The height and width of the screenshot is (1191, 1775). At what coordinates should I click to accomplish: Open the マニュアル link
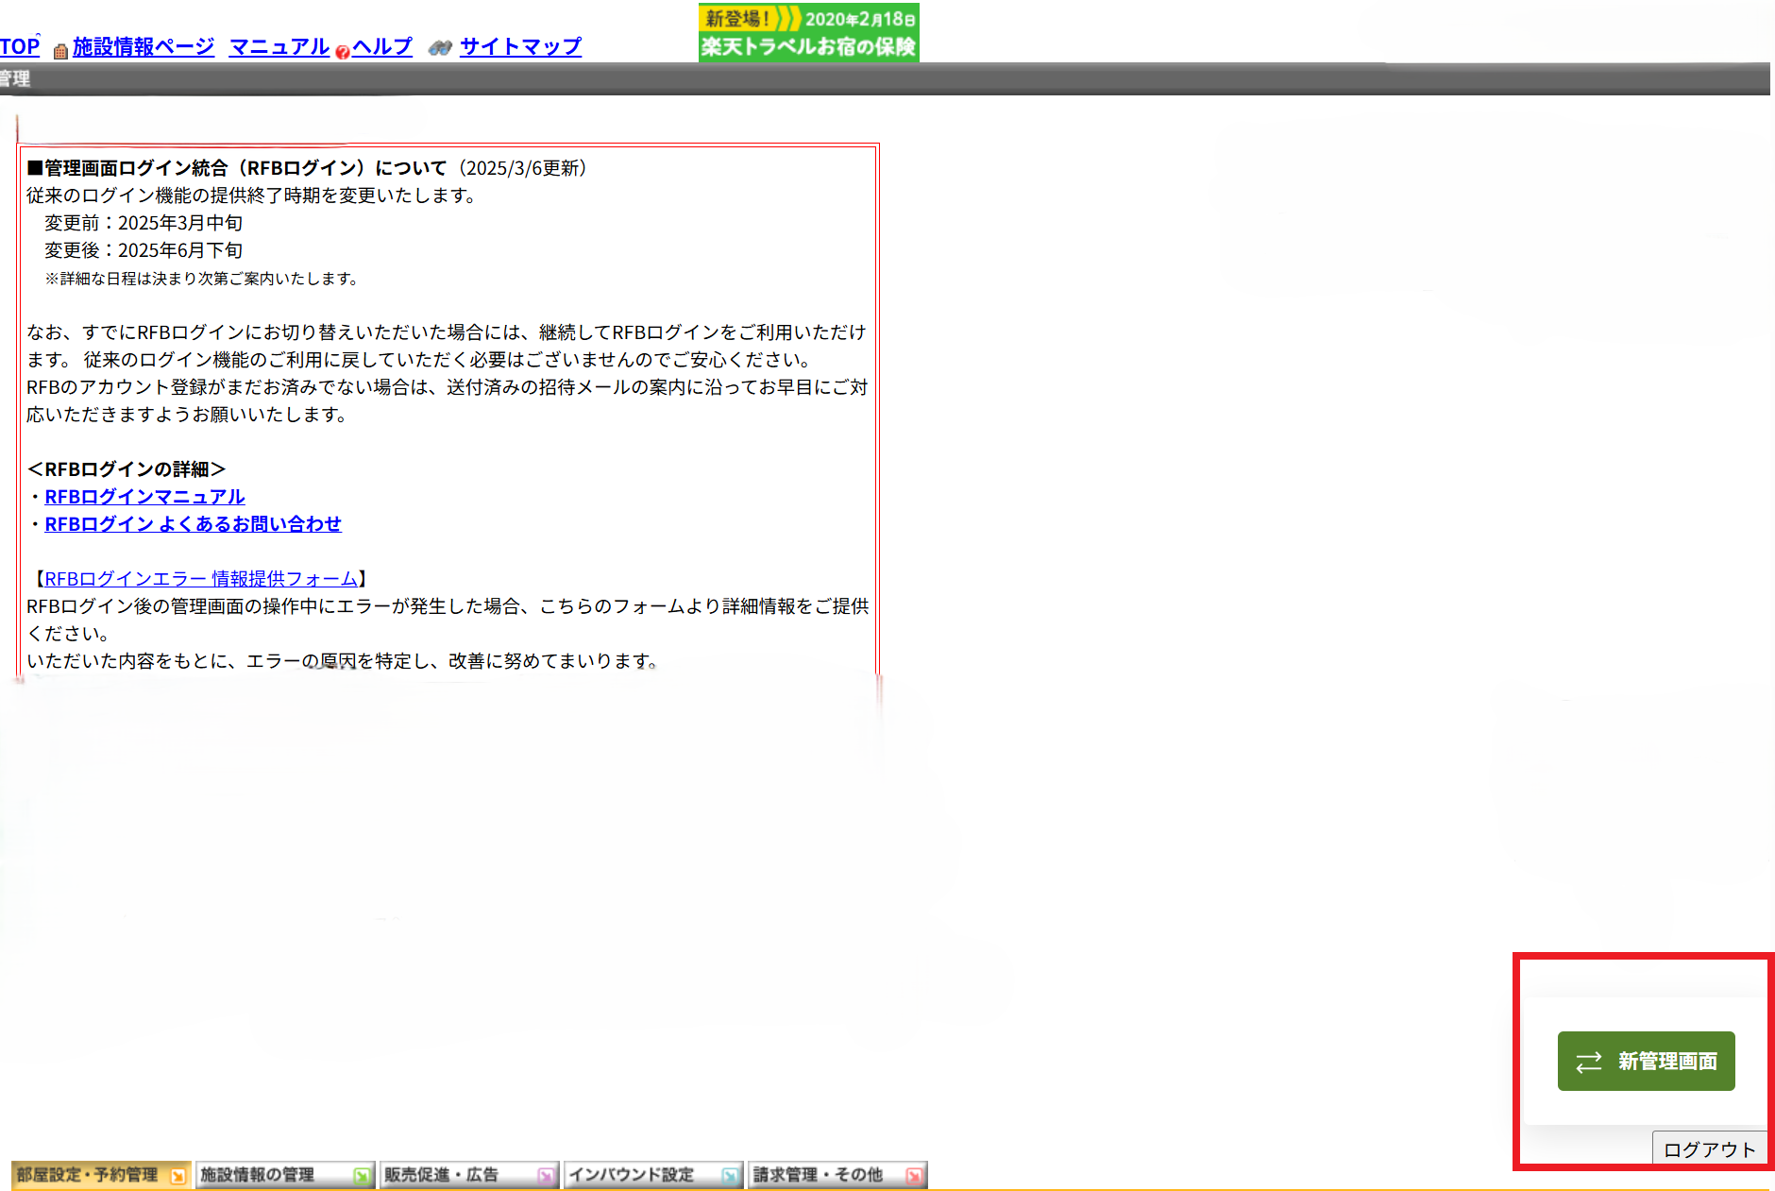click(279, 46)
